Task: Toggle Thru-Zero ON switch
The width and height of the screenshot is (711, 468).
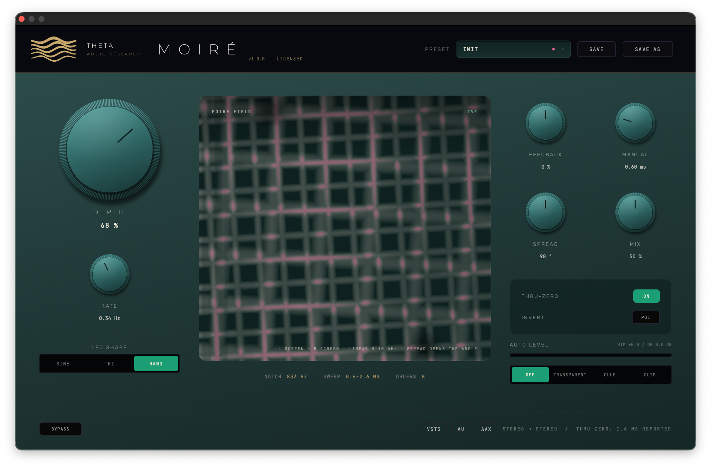Action: (x=646, y=296)
